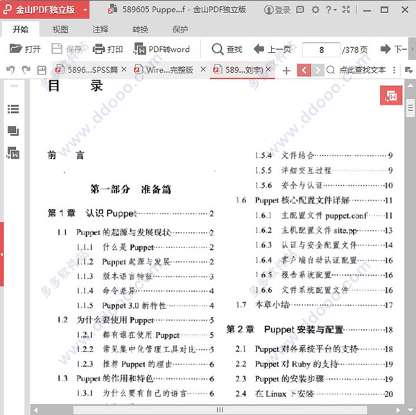The width and height of the screenshot is (416, 415).
Task: Click red previous-tab chevron button
Action: [304, 70]
